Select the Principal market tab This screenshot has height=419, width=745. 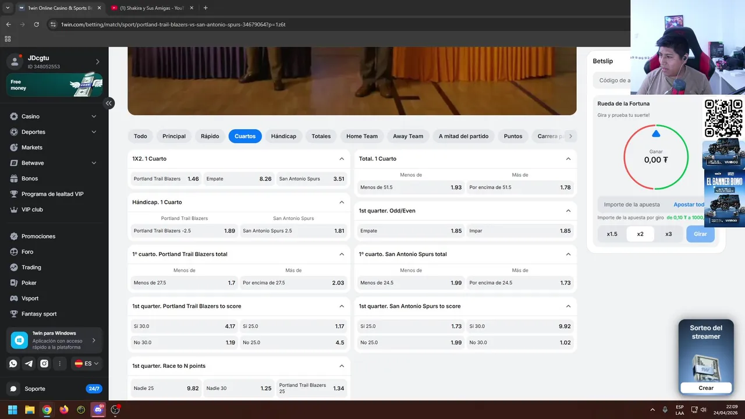click(x=174, y=136)
